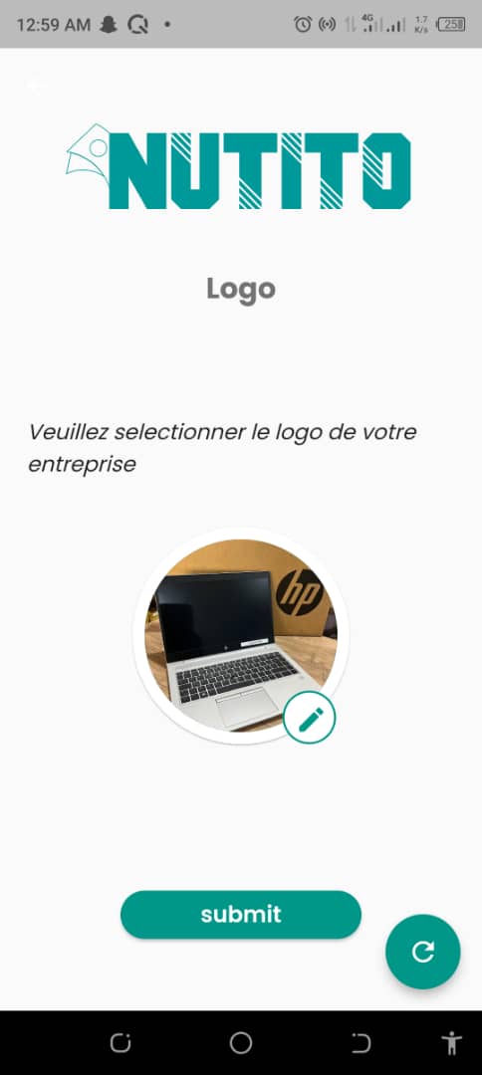The image size is (482, 1075).
Task: Tap the pencil edit icon on logo
Action: (x=310, y=718)
